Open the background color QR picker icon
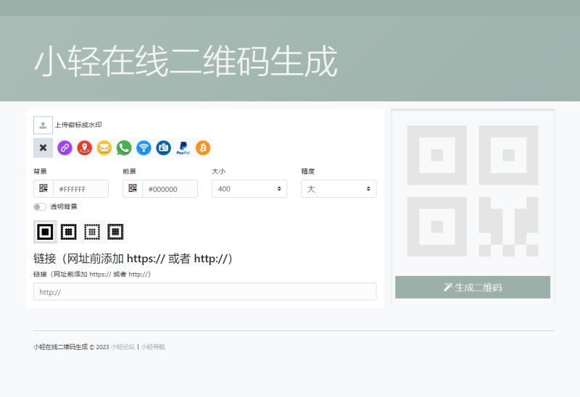The width and height of the screenshot is (580, 397). point(43,188)
